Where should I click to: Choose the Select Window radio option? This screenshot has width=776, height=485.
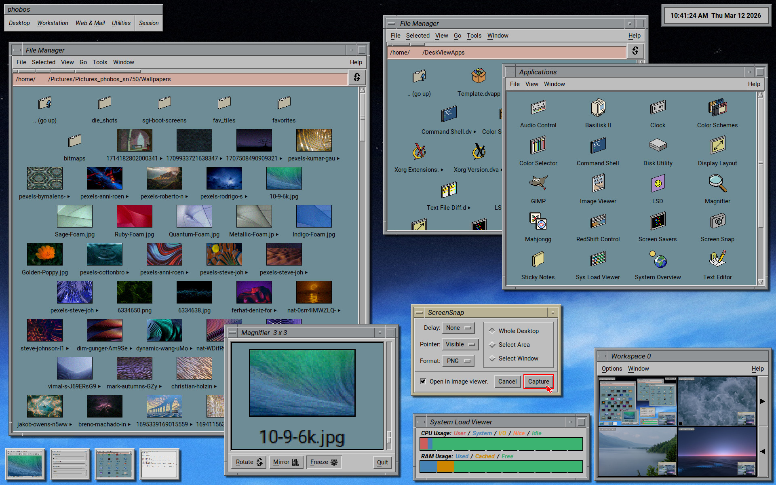(x=492, y=358)
